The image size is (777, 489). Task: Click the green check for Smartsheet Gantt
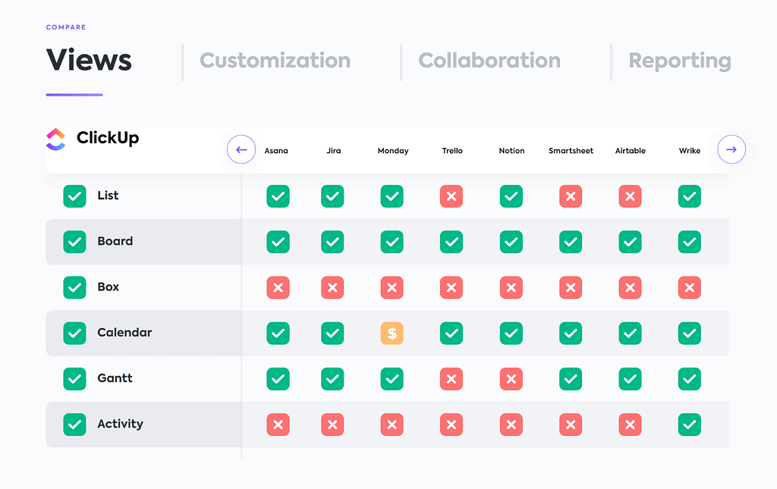(x=571, y=379)
